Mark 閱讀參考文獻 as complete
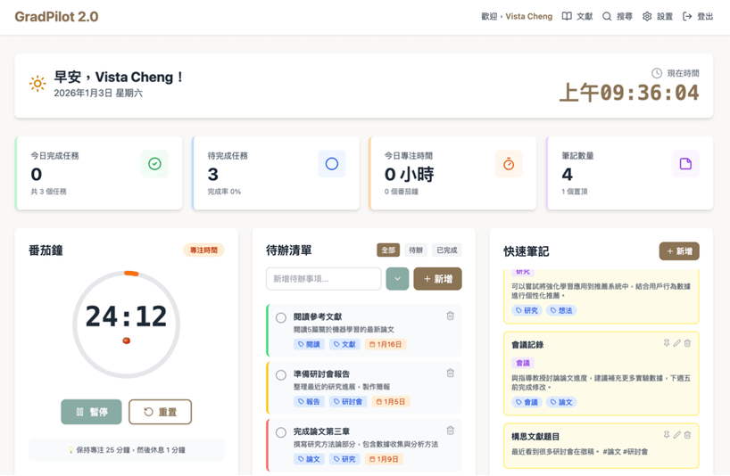The image size is (730, 476). (281, 318)
